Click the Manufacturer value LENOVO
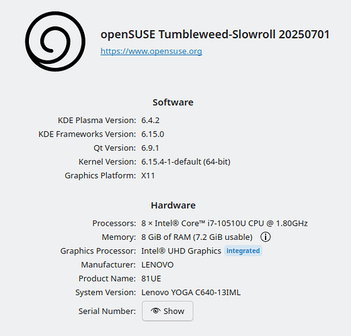Screen dimensions: 351x336 [157, 265]
